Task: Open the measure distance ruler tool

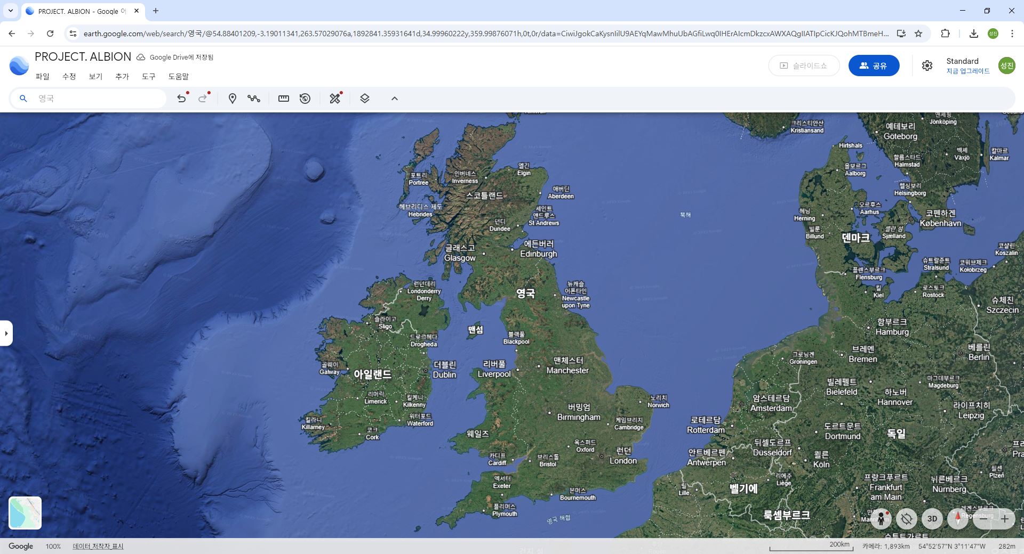Action: click(284, 99)
